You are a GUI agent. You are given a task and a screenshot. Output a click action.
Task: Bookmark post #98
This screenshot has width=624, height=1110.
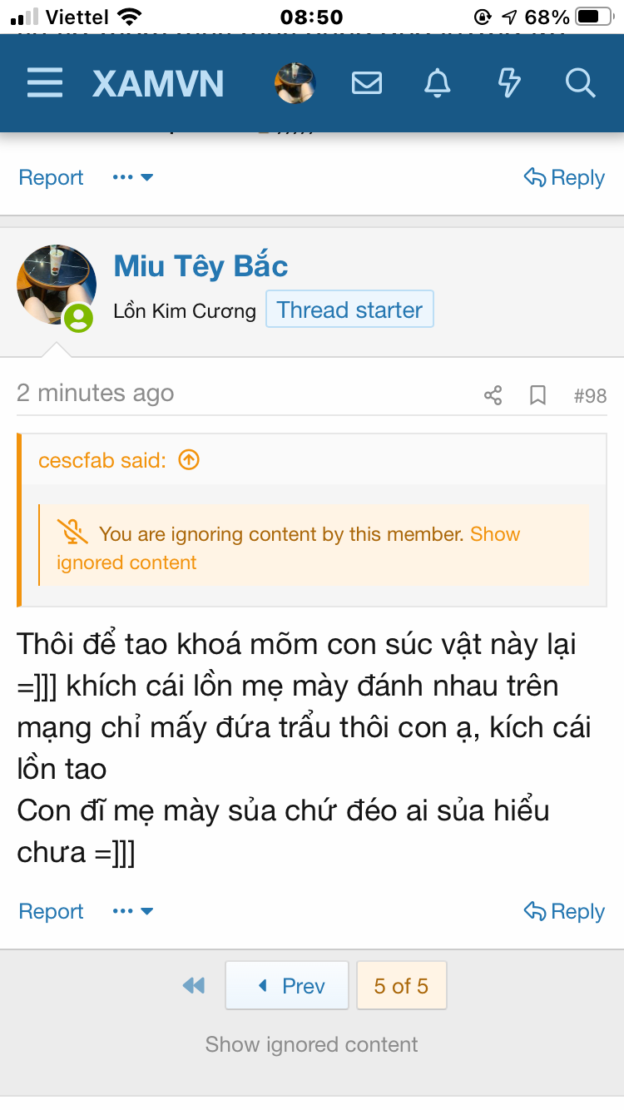(538, 395)
